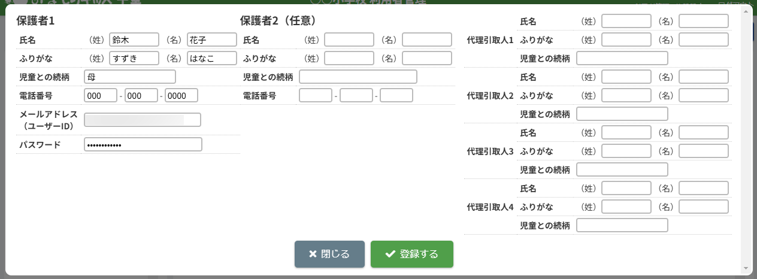Click 保護者1 furigana surname field すずき
The image size is (757, 279).
coord(134,58)
